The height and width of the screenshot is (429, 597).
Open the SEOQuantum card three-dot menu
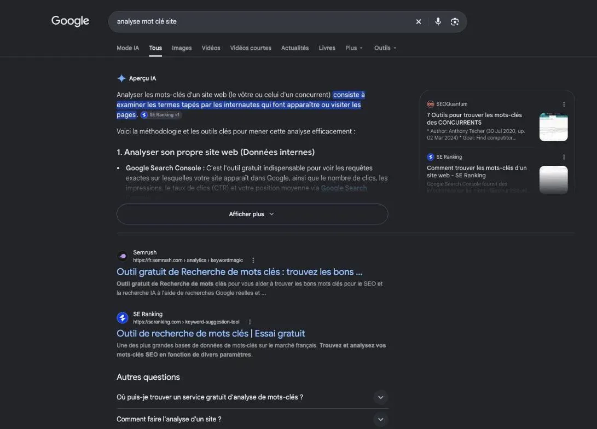[564, 104]
